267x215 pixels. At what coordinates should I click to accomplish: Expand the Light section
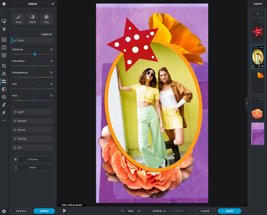tap(32, 112)
